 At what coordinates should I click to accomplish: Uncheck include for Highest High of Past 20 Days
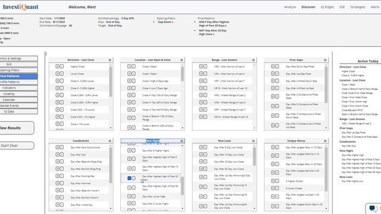coord(129,178)
